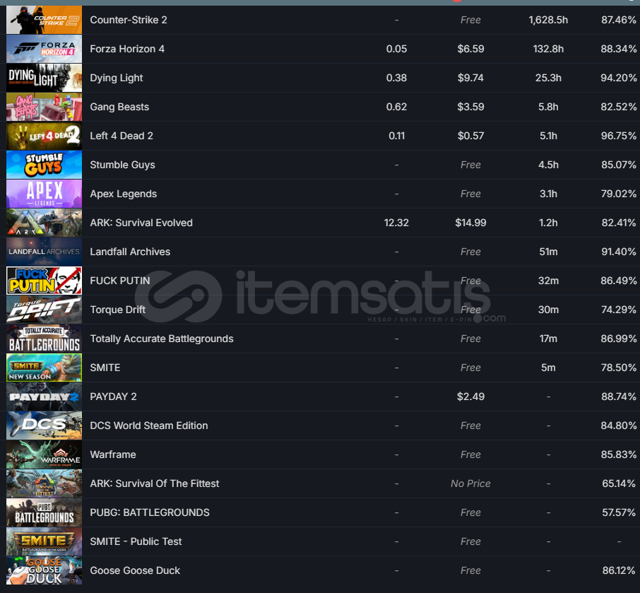Open the Forza Horizon 4 title link

[127, 49]
